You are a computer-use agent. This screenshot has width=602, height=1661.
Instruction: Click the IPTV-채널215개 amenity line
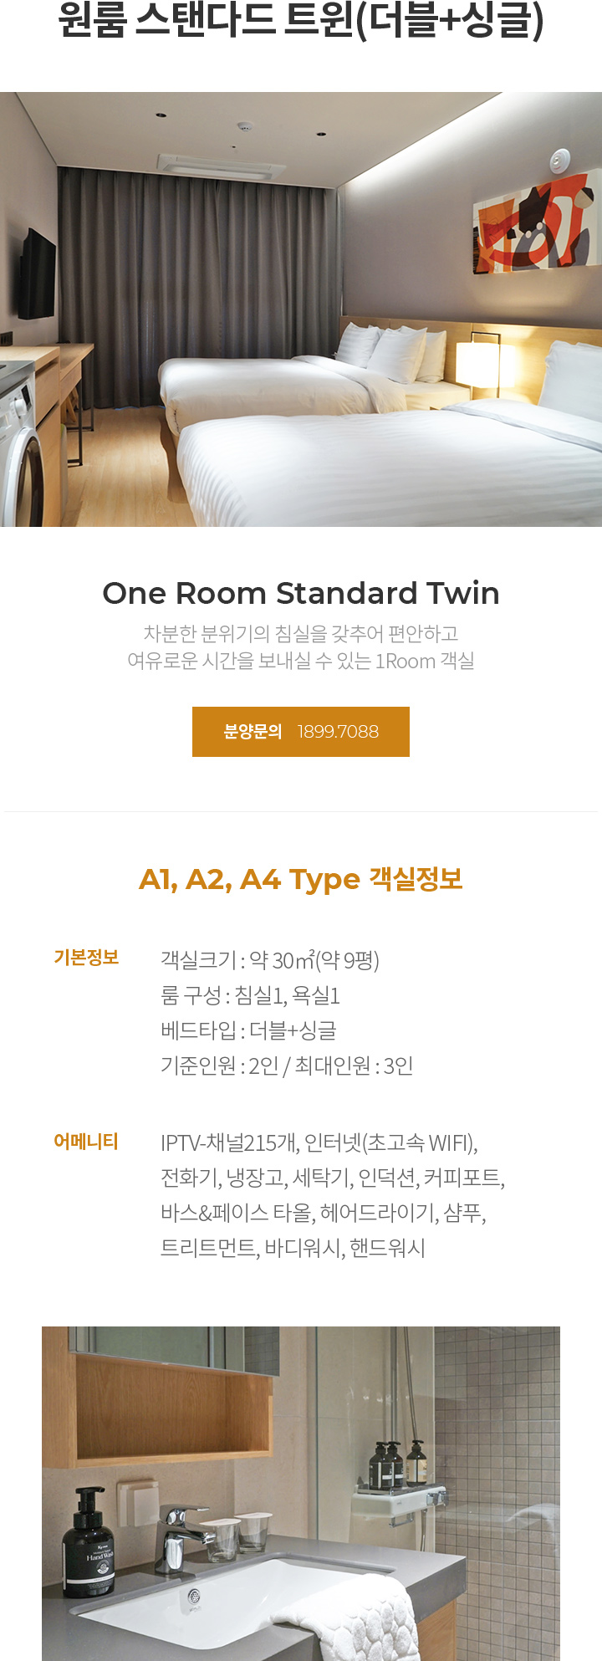[x=319, y=1142]
